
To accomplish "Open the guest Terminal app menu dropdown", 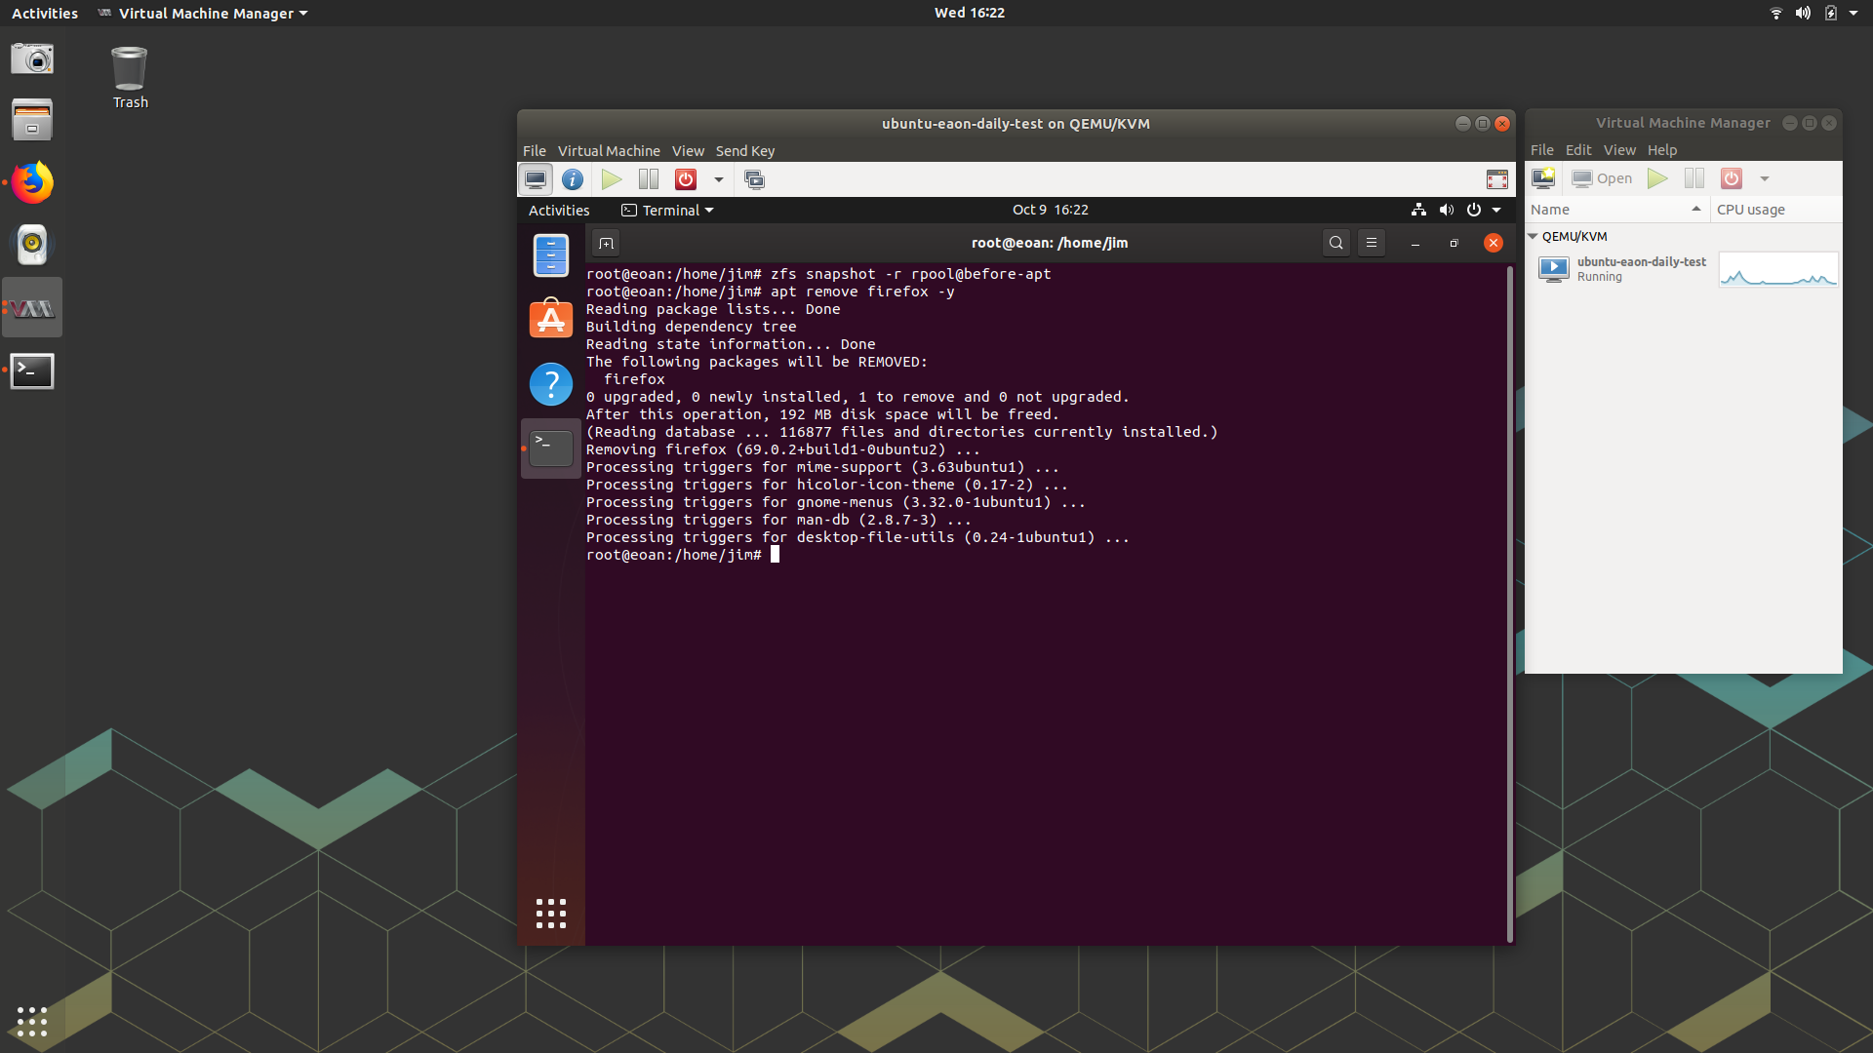I will [668, 211].
